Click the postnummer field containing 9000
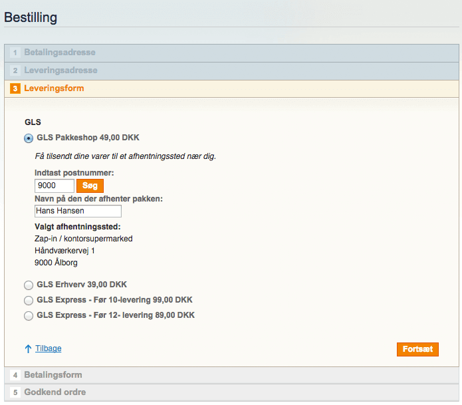Screen dimensions: 462x405 point(54,186)
